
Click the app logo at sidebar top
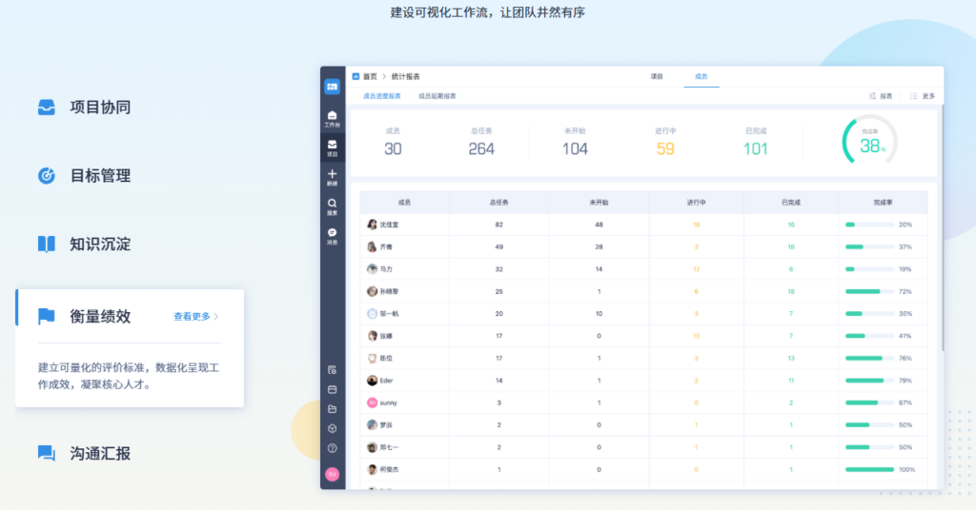point(333,87)
